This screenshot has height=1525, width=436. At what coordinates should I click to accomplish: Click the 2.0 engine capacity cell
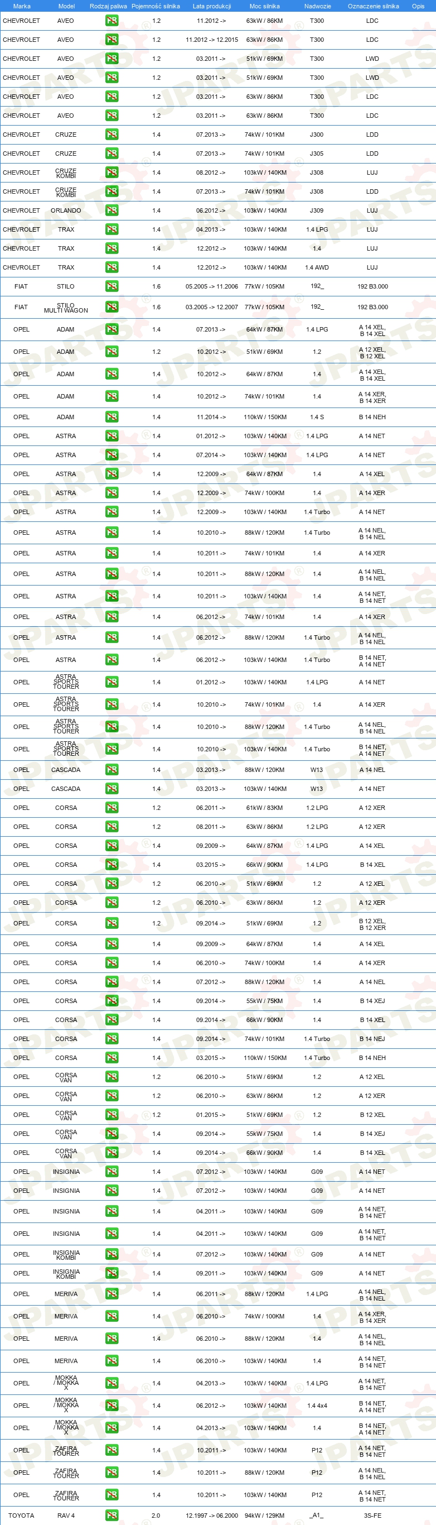point(156,1516)
